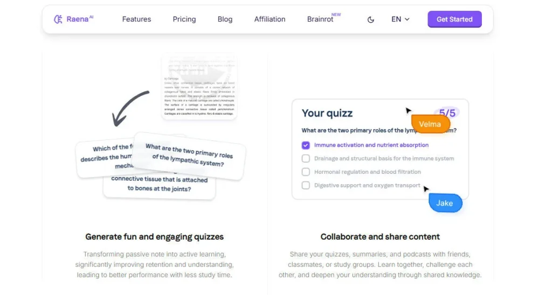
Task: Click the Raena AI logo icon
Action: [x=58, y=19]
